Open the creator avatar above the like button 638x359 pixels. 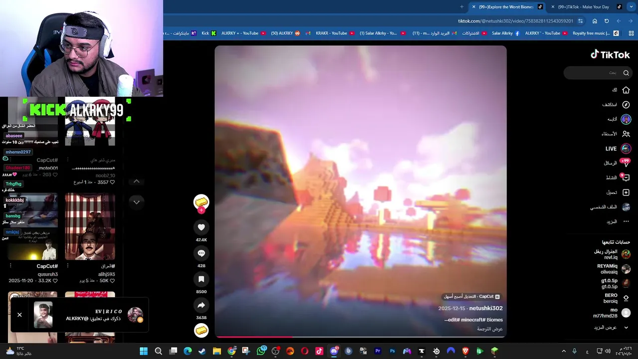click(201, 201)
